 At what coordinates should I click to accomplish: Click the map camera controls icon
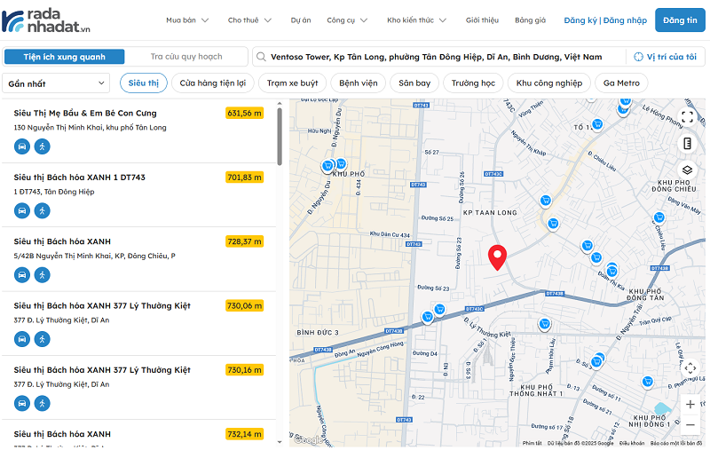tap(690, 367)
